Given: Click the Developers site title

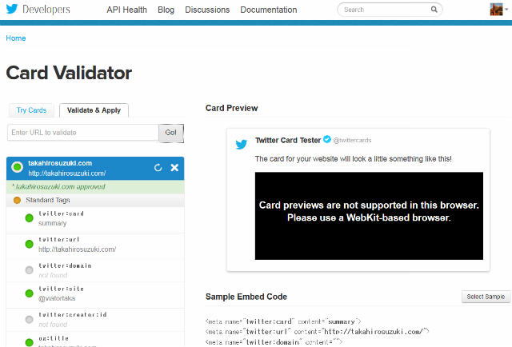Looking at the screenshot, I should tap(46, 10).
